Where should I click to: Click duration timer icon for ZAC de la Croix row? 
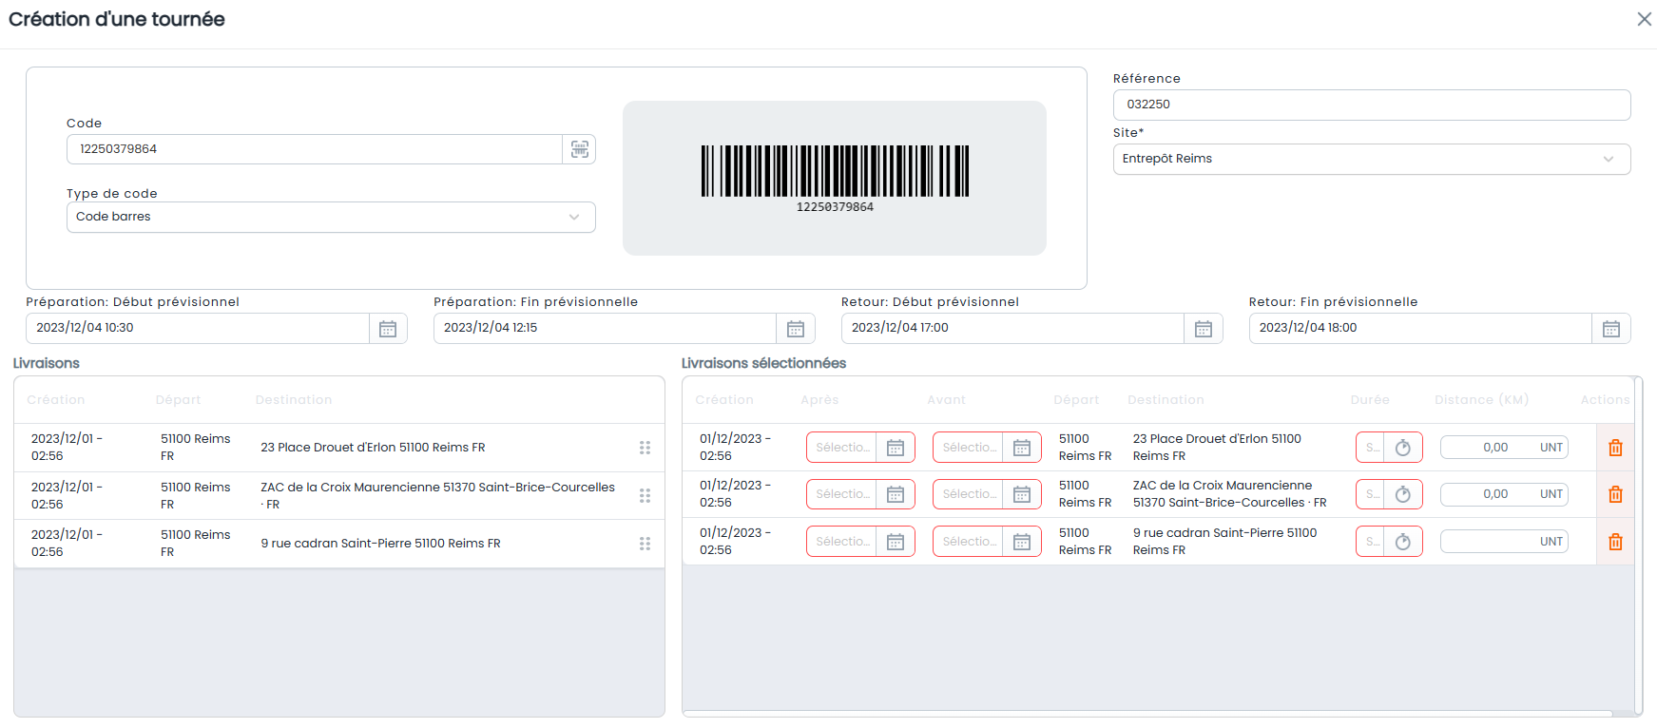tap(1403, 494)
